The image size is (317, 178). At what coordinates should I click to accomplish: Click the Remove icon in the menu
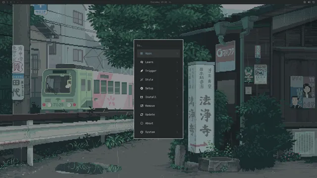142,106
